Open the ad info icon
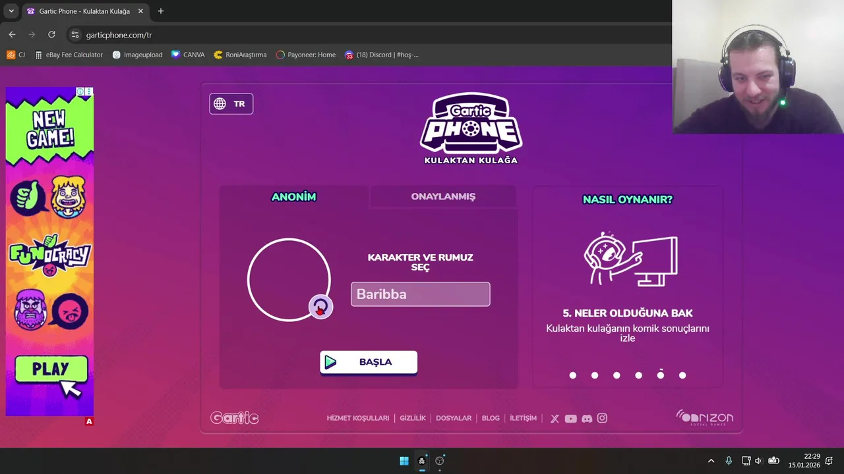The width and height of the screenshot is (844, 474). [80, 92]
